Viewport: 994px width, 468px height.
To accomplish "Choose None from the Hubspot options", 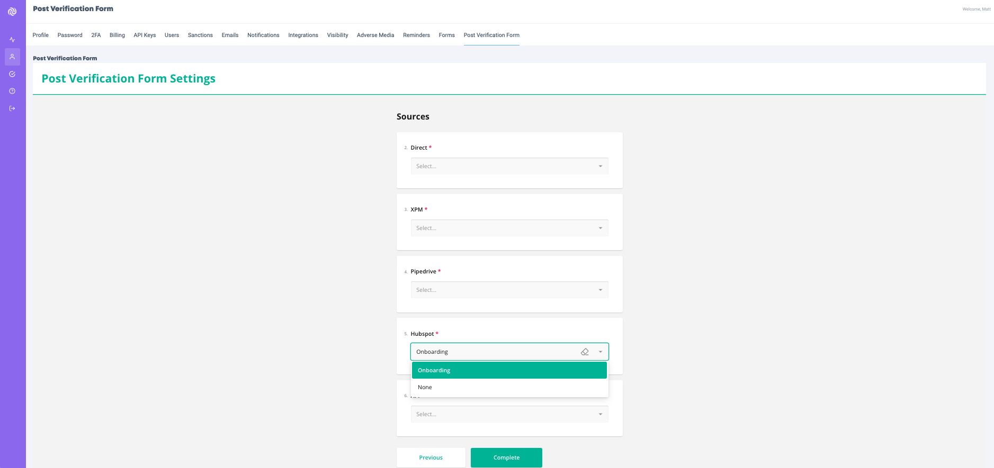I will [x=509, y=387].
